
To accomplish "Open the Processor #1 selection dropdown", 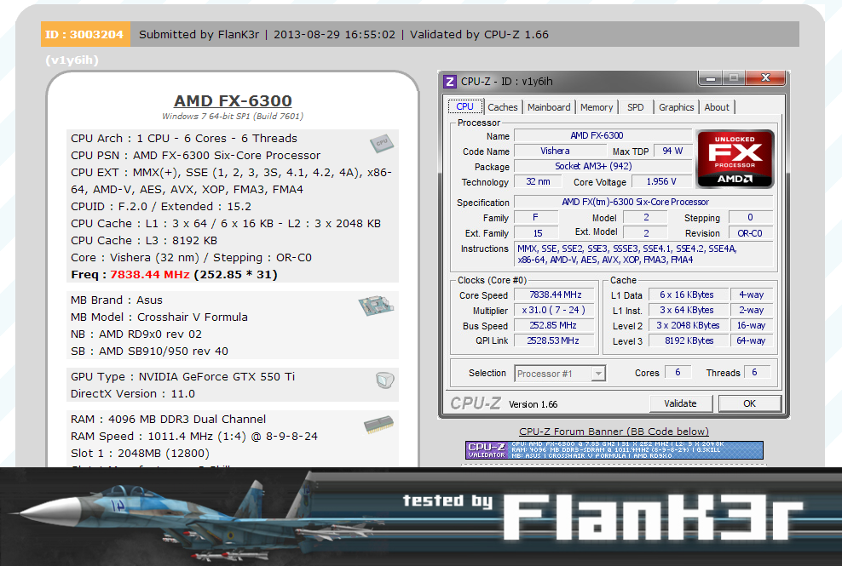I will tap(560, 374).
